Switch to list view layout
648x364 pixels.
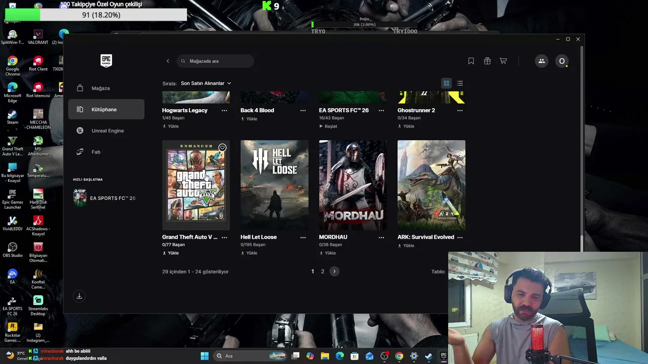(x=460, y=83)
